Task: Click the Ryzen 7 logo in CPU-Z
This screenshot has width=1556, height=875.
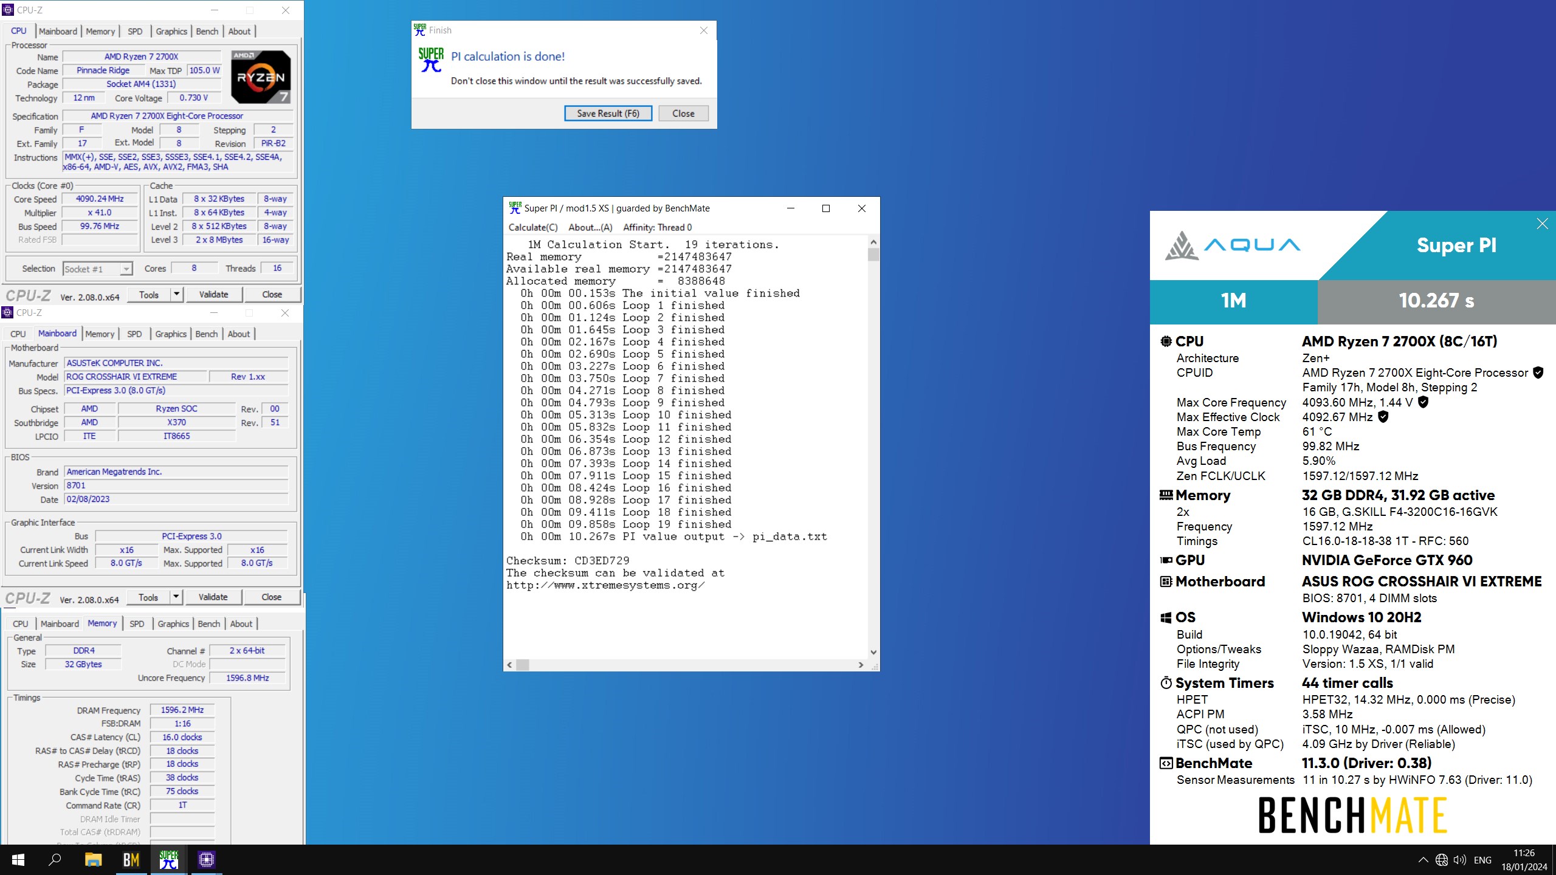Action: (261, 77)
